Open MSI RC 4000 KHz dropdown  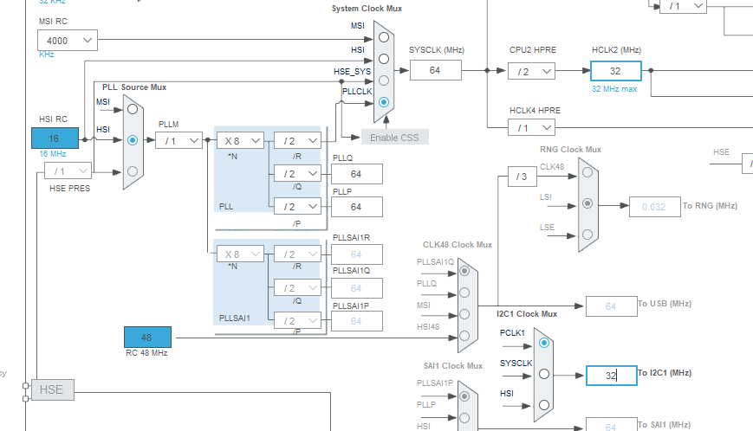tap(68, 41)
